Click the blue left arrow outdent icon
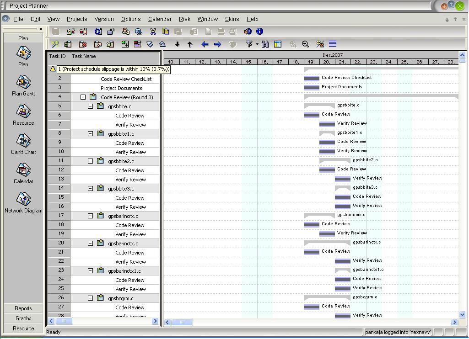This screenshot has width=469, height=339. coord(205,44)
